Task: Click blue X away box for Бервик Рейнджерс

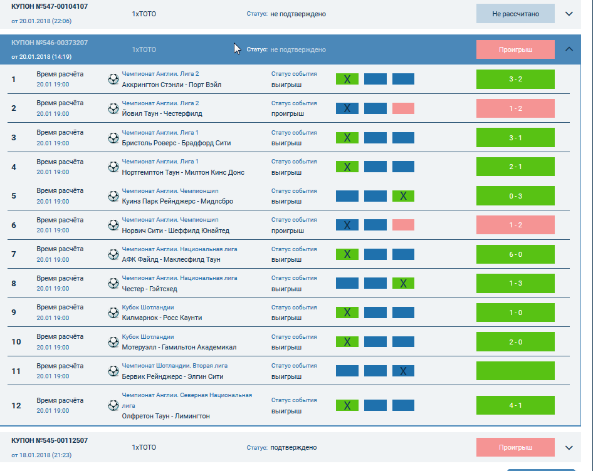Action: [403, 371]
